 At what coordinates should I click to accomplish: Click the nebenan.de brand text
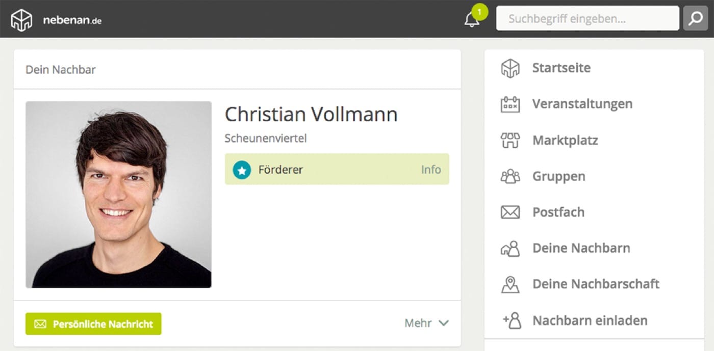[72, 20]
